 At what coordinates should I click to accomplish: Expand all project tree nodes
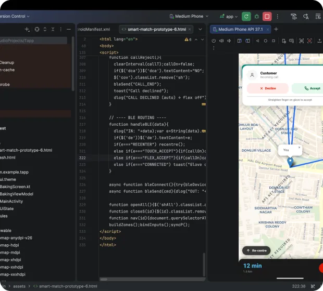pos(45,30)
